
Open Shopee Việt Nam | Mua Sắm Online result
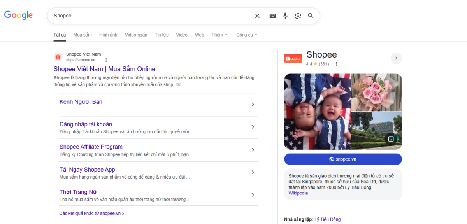tap(104, 69)
